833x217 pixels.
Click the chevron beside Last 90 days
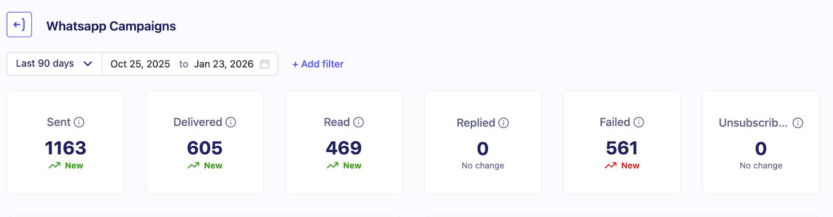coord(88,63)
